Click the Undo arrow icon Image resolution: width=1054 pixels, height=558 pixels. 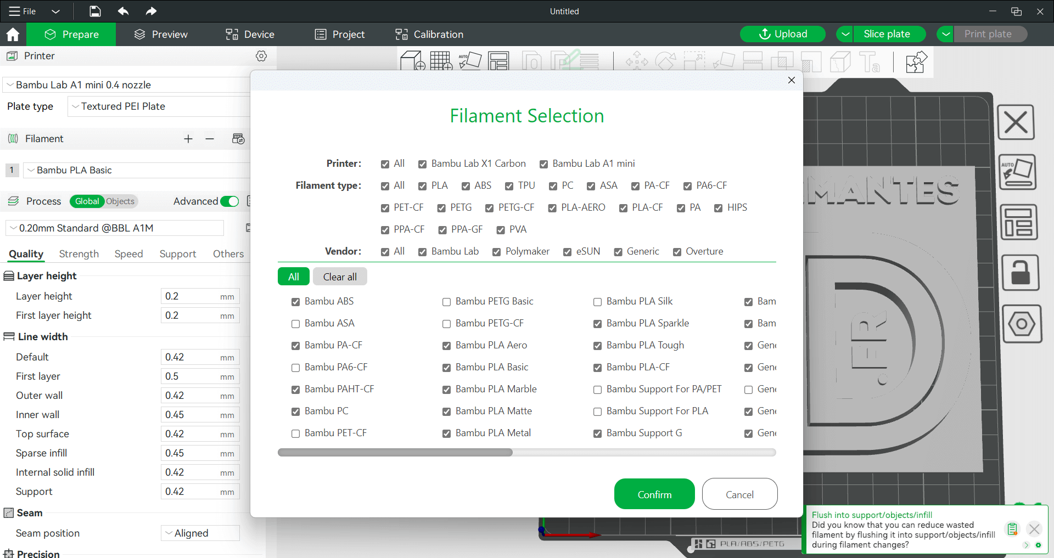coord(124,11)
